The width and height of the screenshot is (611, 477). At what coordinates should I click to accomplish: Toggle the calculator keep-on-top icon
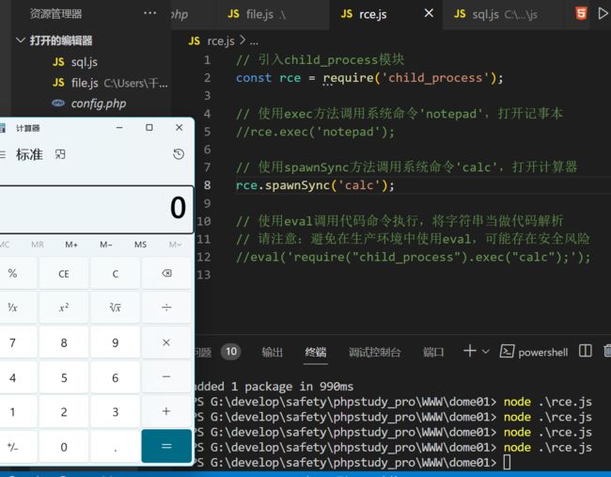pos(60,154)
